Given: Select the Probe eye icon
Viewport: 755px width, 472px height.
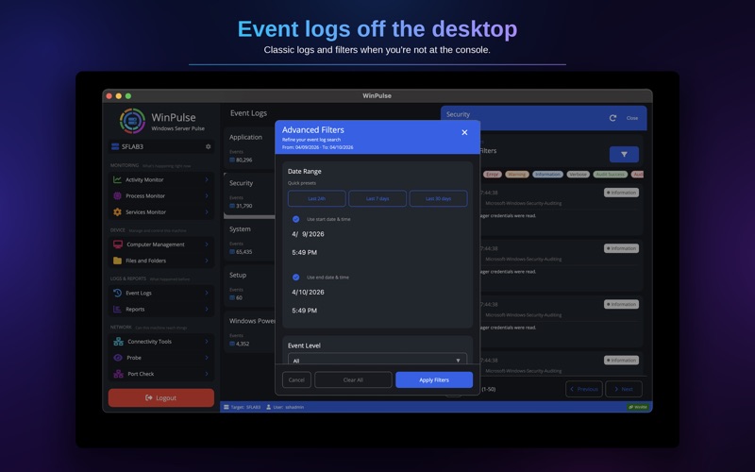Looking at the screenshot, I should (x=118, y=358).
